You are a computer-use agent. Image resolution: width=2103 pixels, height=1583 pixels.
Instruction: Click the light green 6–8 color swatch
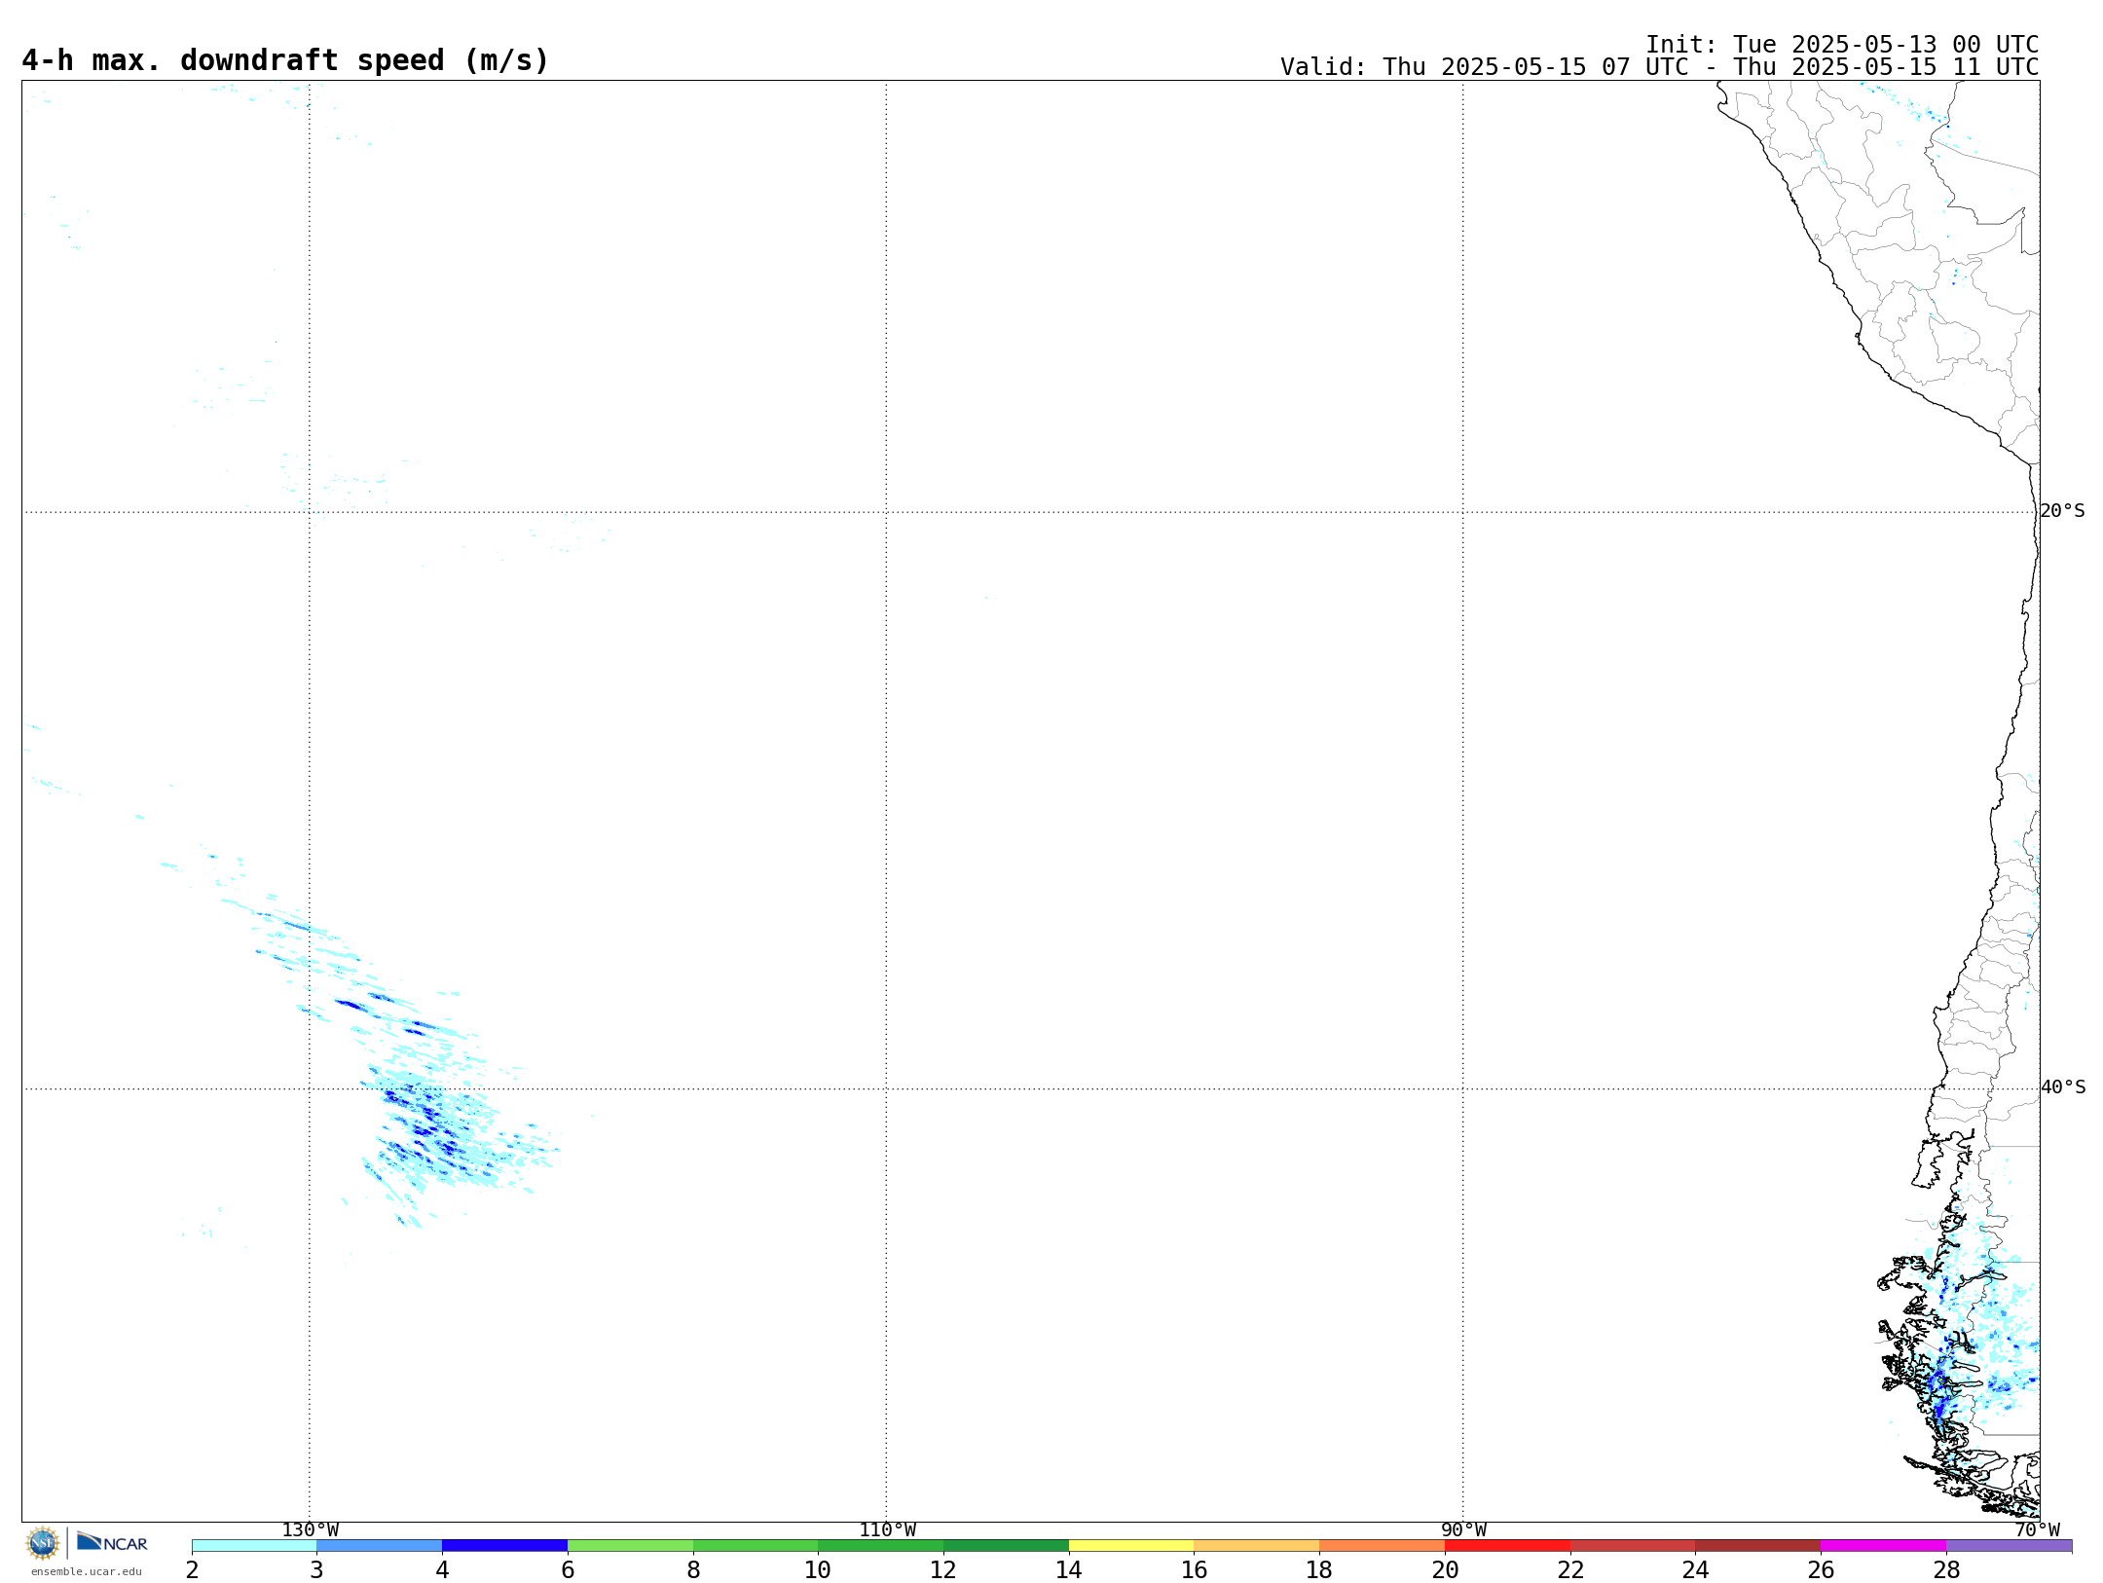[x=631, y=1546]
